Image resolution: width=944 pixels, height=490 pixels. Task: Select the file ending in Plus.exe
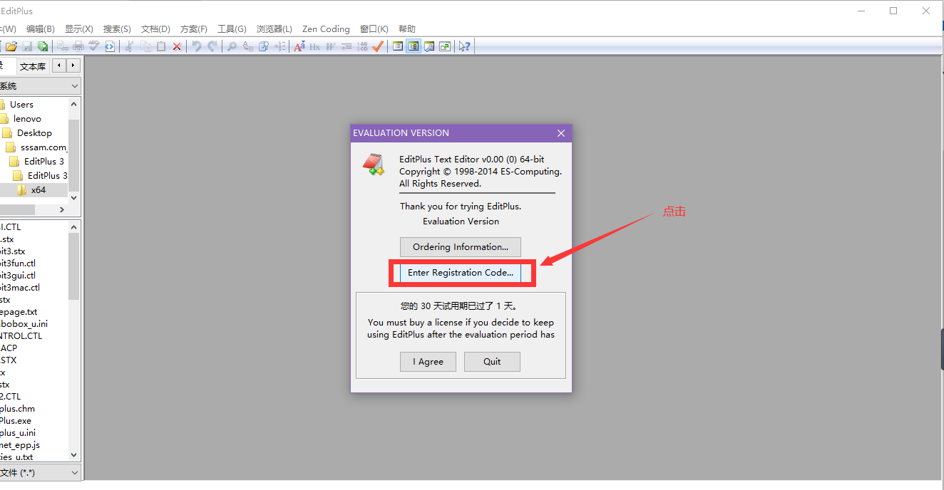coord(16,421)
